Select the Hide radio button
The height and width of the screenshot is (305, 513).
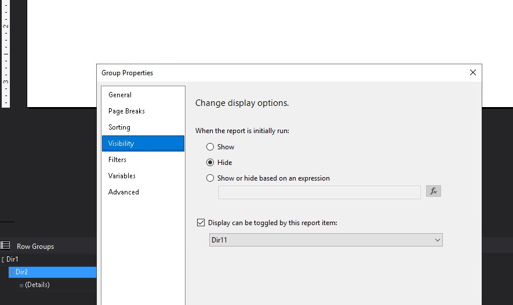pyautogui.click(x=210, y=162)
